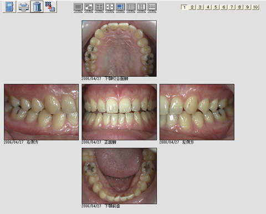Select the four-pane grid monitor layout
The image size is (266, 214).
(x=99, y=8)
